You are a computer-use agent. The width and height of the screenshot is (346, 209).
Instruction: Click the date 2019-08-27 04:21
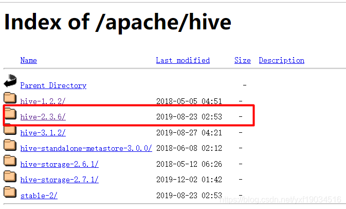[189, 133]
